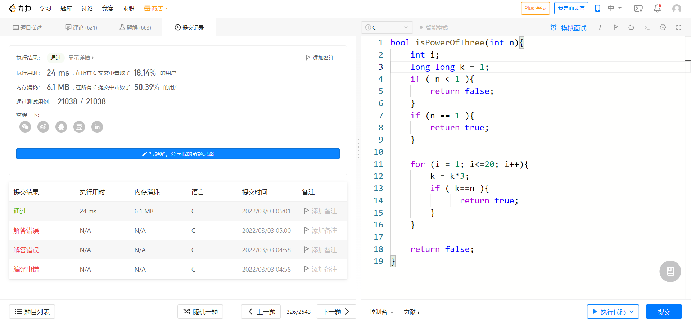Enter fullscreen editor mode

click(x=679, y=27)
